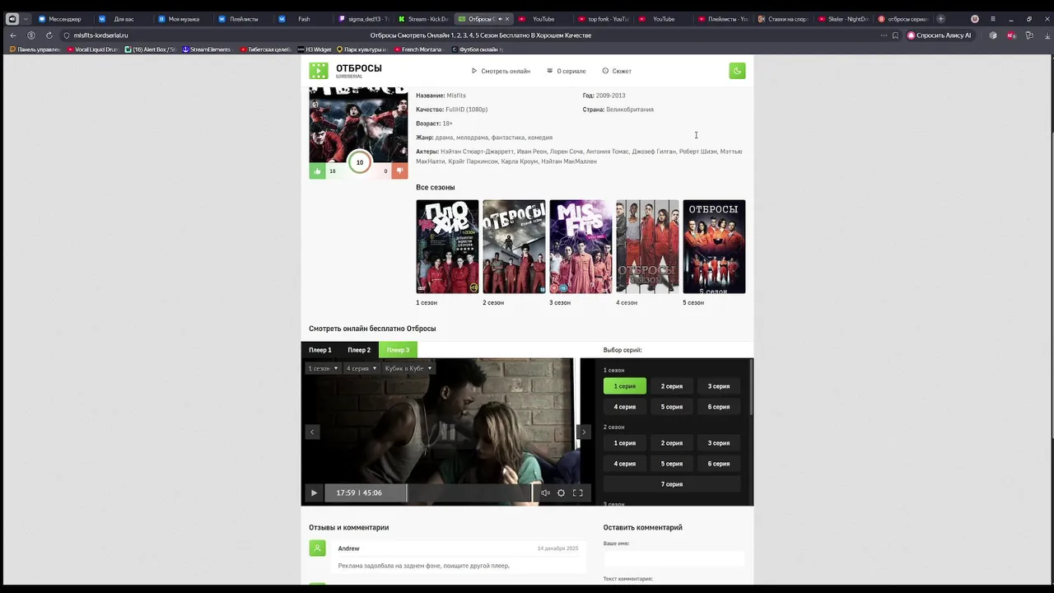Image resolution: width=1054 pixels, height=593 pixels.
Task: Open the О сериале menu link
Action: click(567, 71)
